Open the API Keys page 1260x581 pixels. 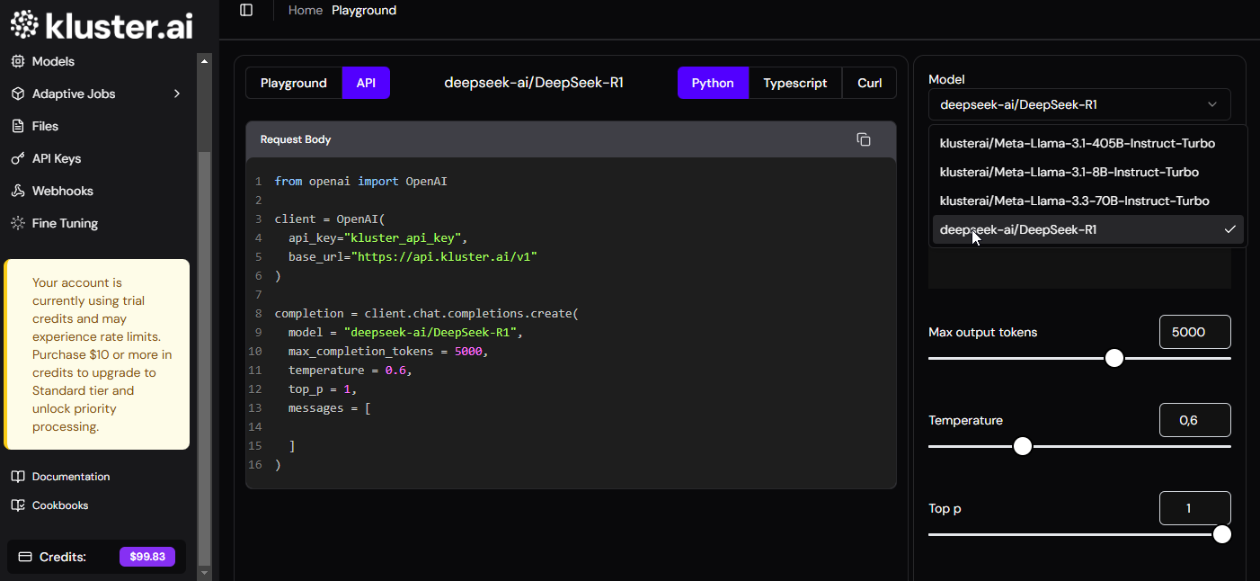click(57, 158)
